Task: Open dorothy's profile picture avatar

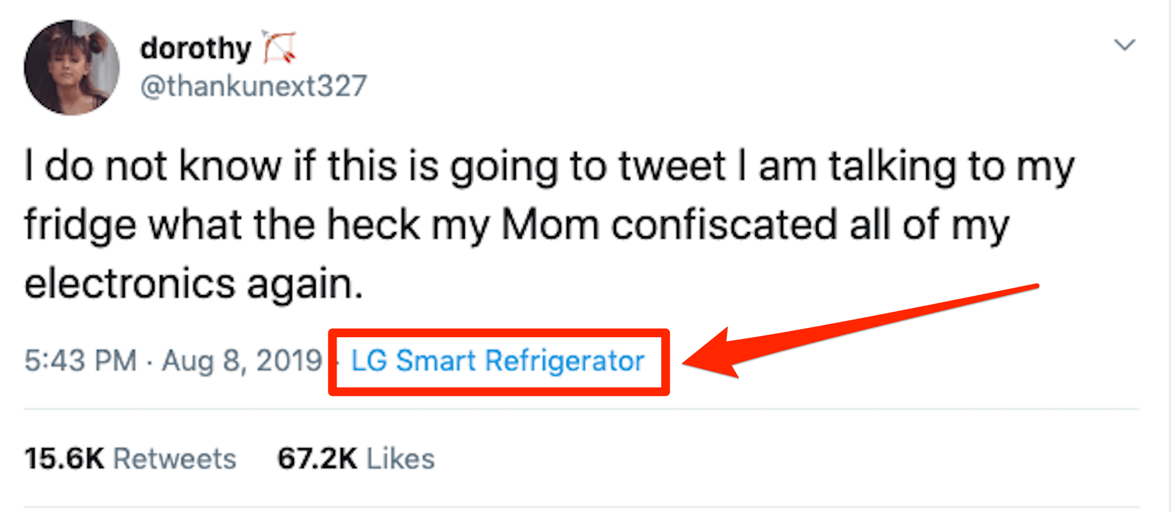Action: click(x=71, y=68)
